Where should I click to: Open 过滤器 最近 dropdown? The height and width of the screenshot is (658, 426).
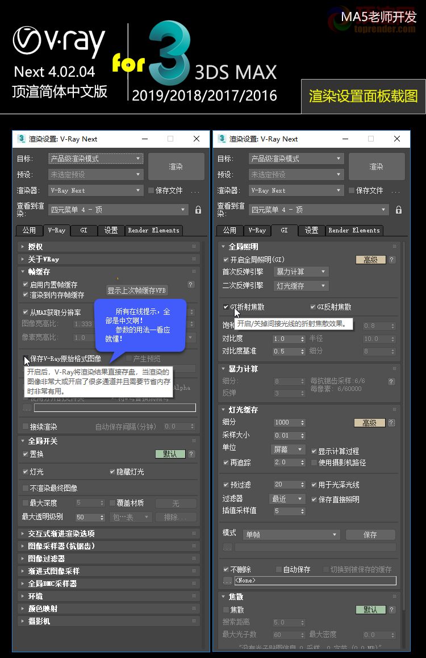click(x=287, y=499)
